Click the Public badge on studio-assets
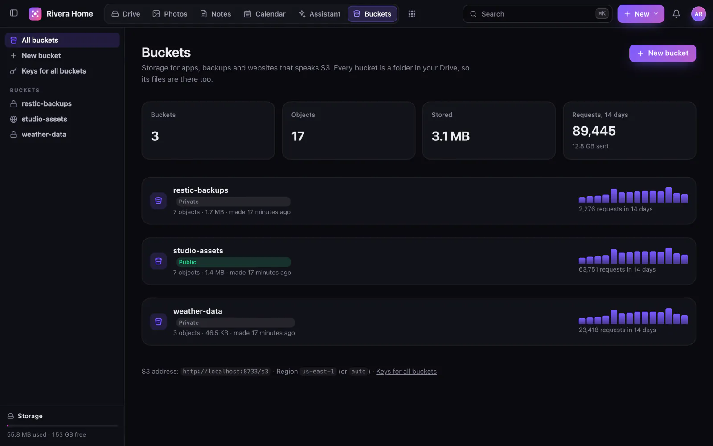This screenshot has width=713, height=446. [234, 262]
